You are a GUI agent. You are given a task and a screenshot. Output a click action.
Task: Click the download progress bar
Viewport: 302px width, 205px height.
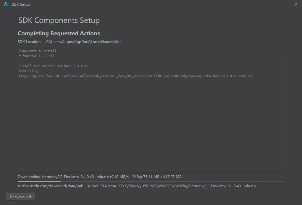tap(151, 181)
